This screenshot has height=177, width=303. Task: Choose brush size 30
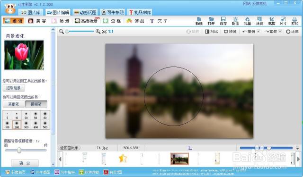pyautogui.click(x=26, y=115)
